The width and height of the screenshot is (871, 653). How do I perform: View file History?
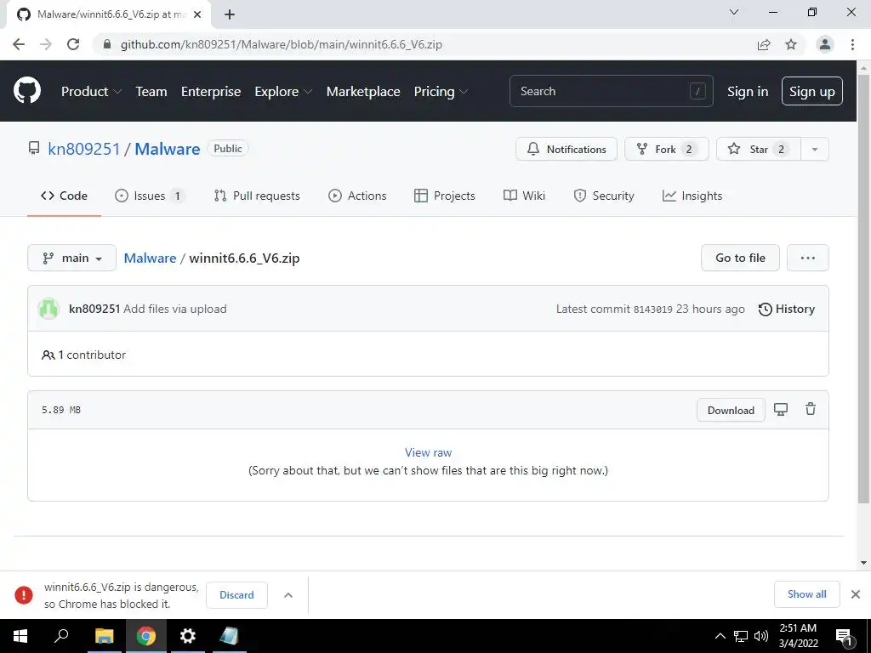click(787, 309)
